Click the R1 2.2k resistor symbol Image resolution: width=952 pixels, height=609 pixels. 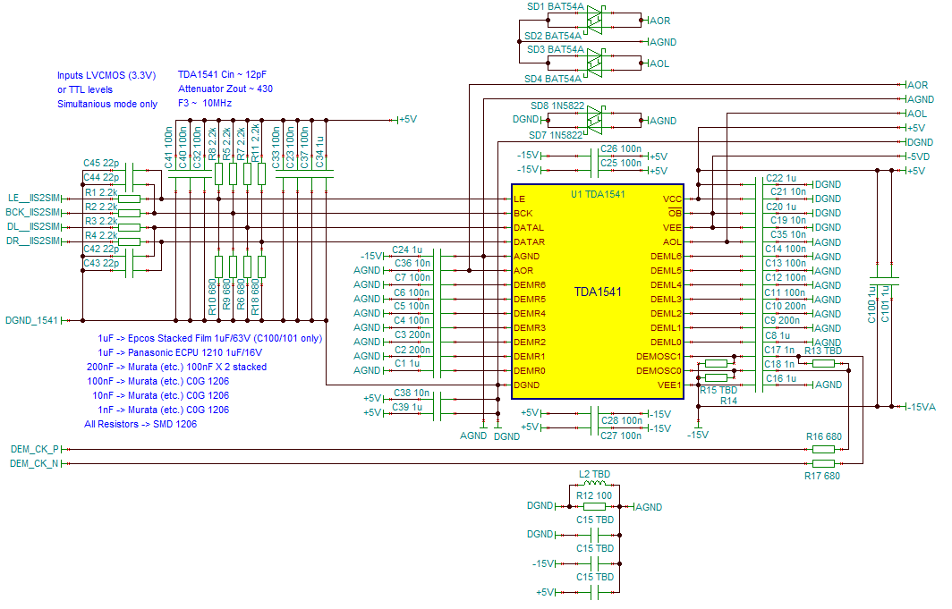click(x=130, y=199)
